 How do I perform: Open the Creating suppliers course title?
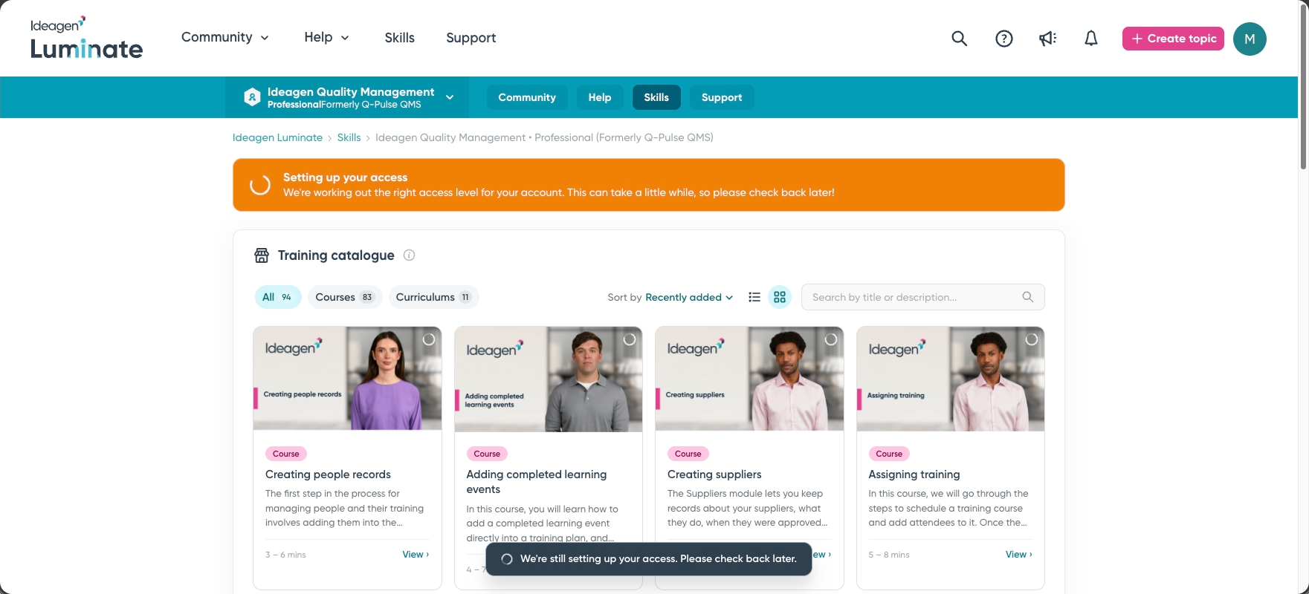pos(714,474)
